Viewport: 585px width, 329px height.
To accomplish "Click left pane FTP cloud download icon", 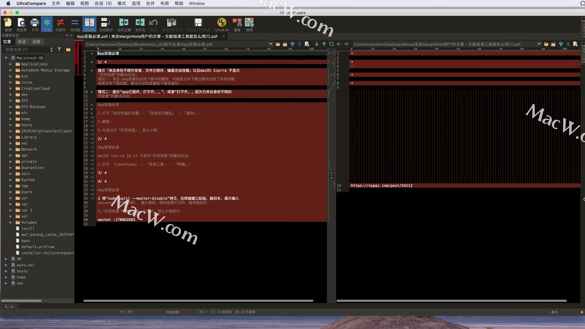I will (x=292, y=44).
